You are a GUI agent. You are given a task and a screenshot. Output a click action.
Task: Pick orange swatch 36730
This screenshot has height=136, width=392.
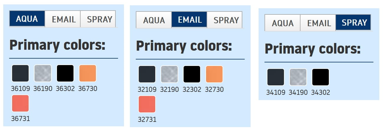(x=88, y=73)
